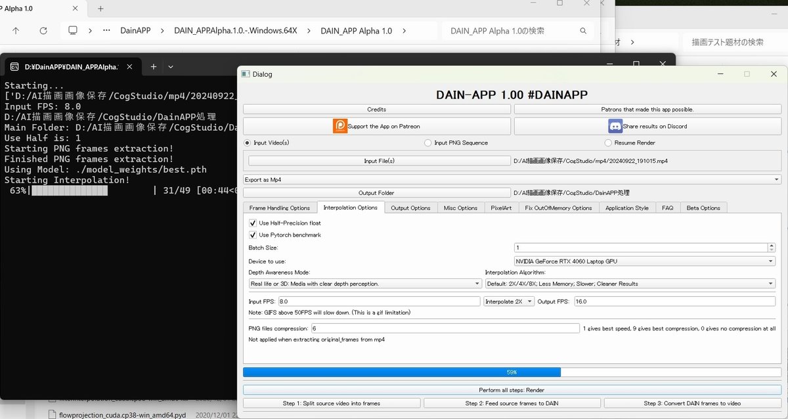Open the FAQ tab
The height and width of the screenshot is (419, 788).
click(667, 208)
